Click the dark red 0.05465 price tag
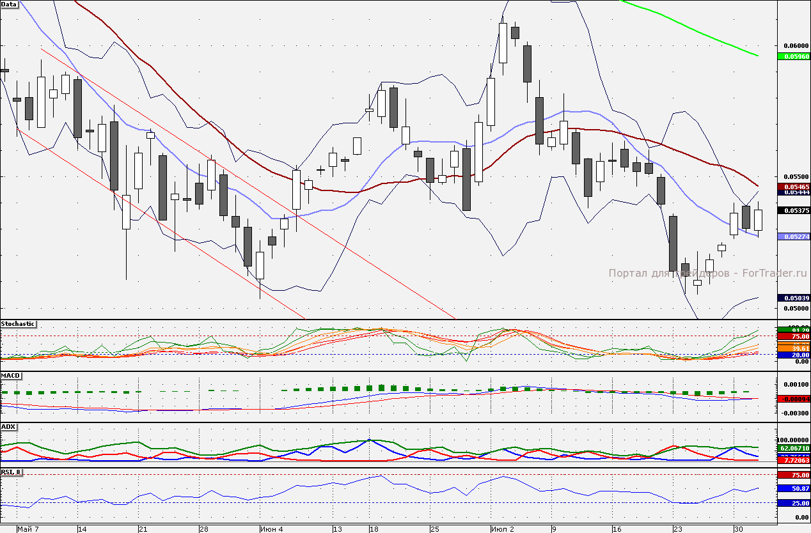Screen dimensions: 811x533 point(794,186)
